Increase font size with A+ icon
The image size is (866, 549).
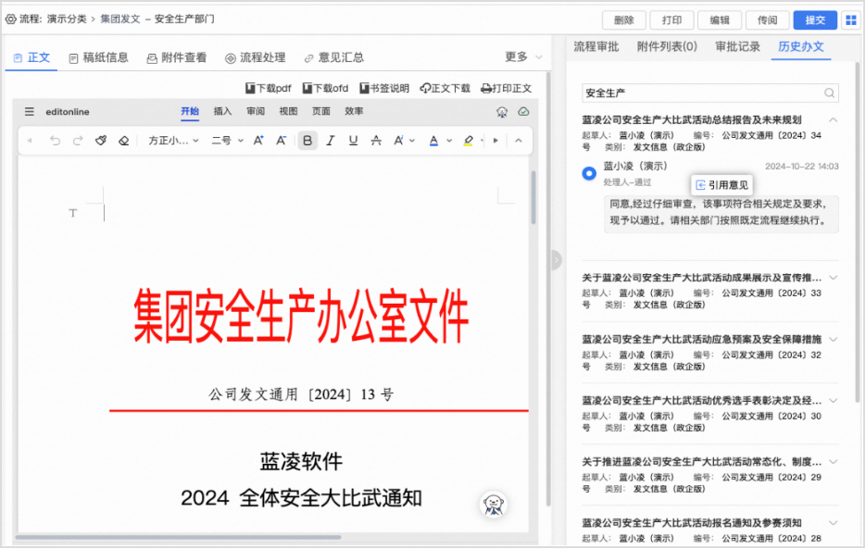tap(258, 141)
